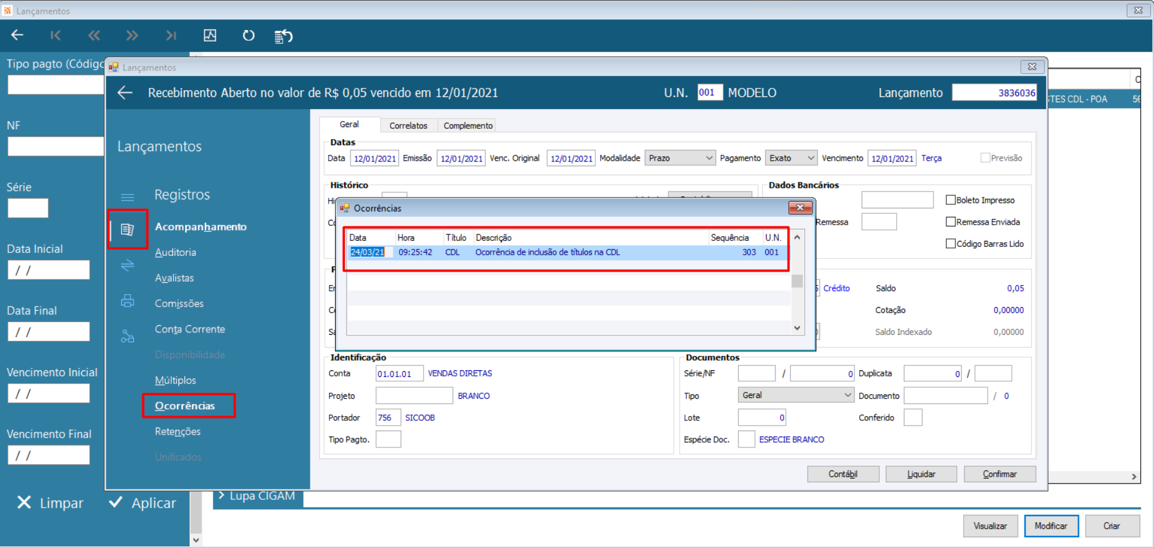Click the Contábil button
The width and height of the screenshot is (1154, 548).
(x=843, y=474)
